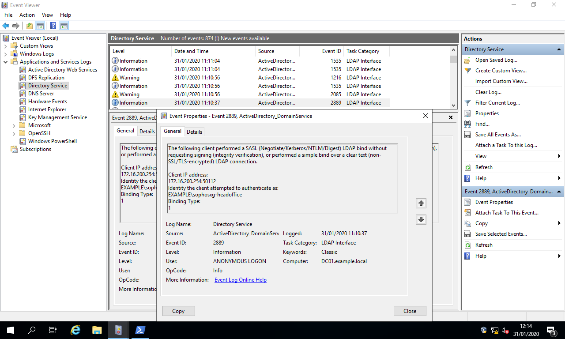Click the Event Log Online Help link
This screenshot has width=565, height=339.
[240, 279]
